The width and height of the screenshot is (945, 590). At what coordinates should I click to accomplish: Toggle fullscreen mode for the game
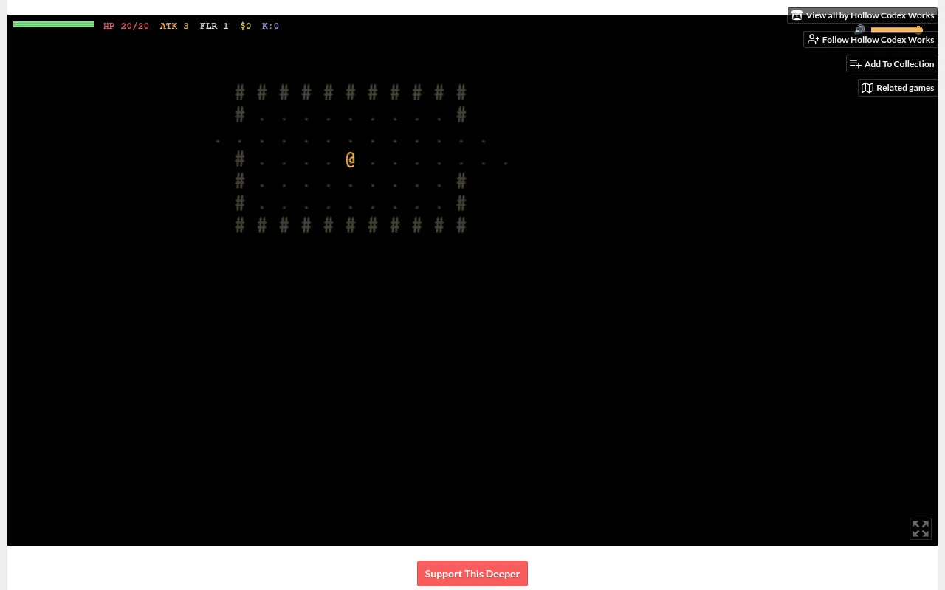(920, 529)
